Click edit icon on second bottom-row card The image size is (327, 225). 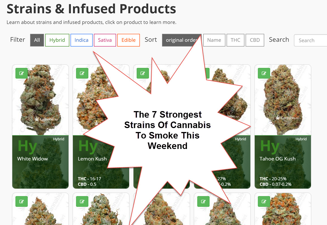tap(82, 202)
